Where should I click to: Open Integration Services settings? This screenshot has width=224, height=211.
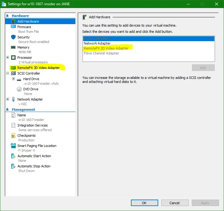33,125
